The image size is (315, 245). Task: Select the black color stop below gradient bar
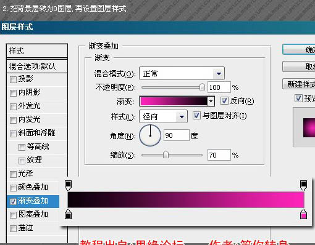[68, 214]
